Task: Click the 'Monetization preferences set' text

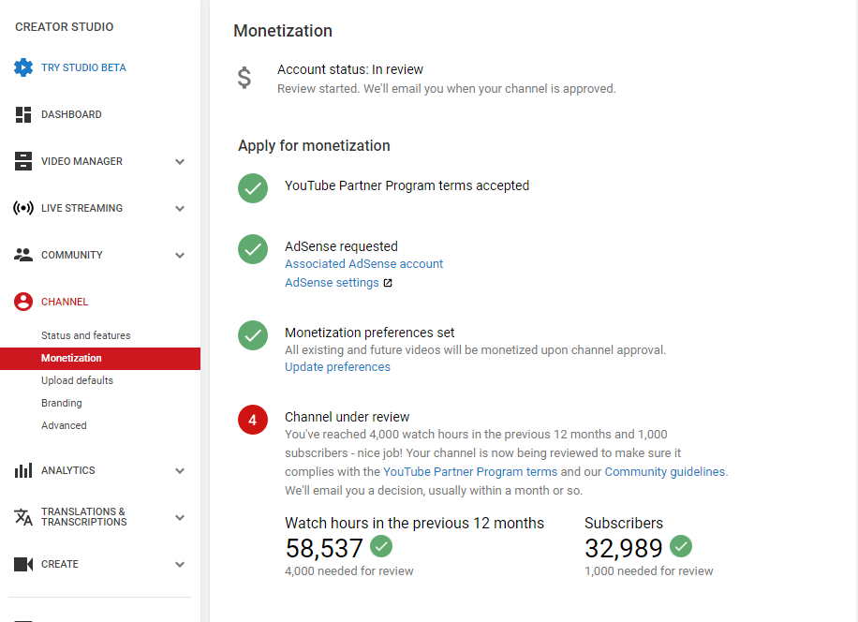Action: 370,333
